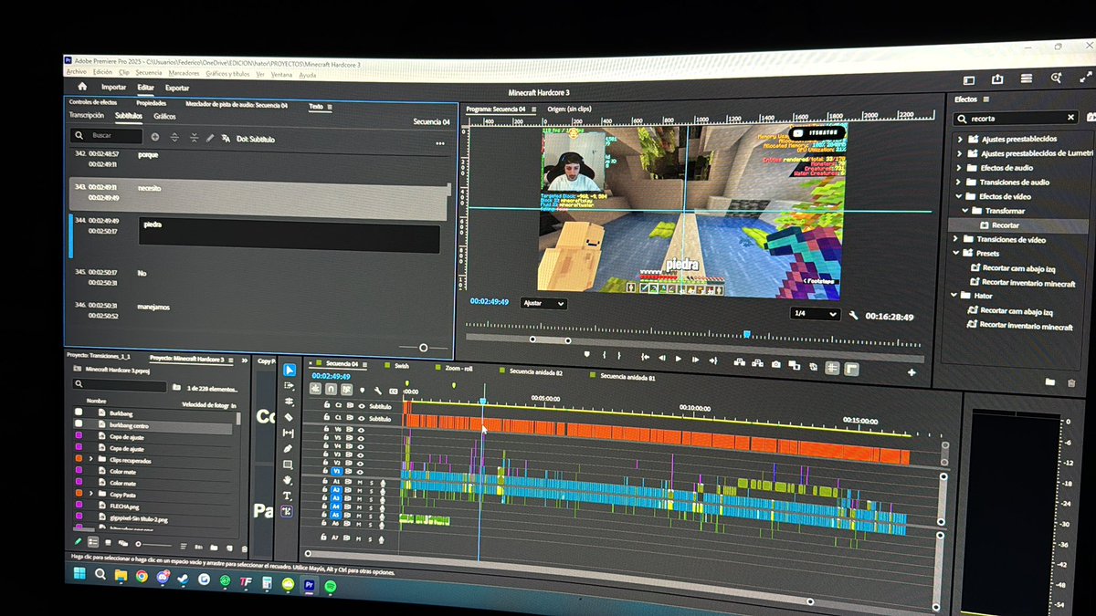The width and height of the screenshot is (1096, 616).
Task: Select the Type tool
Action: pyautogui.click(x=287, y=496)
